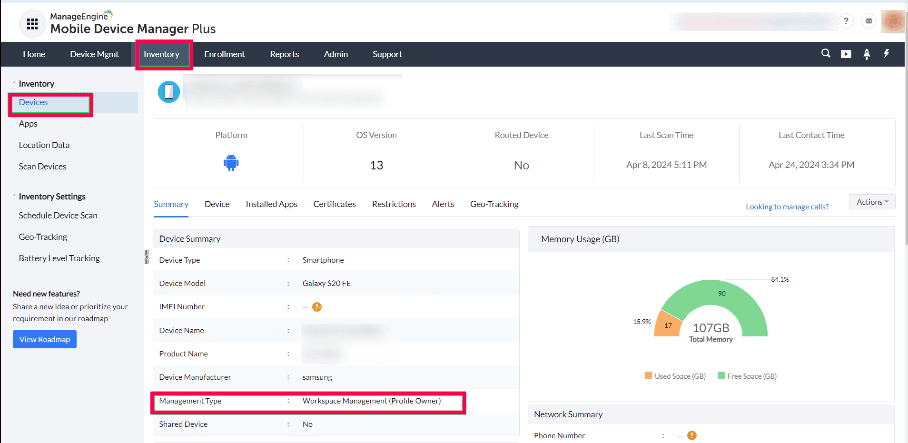Open the Device Mgmt menu
908x443 pixels.
pos(94,54)
